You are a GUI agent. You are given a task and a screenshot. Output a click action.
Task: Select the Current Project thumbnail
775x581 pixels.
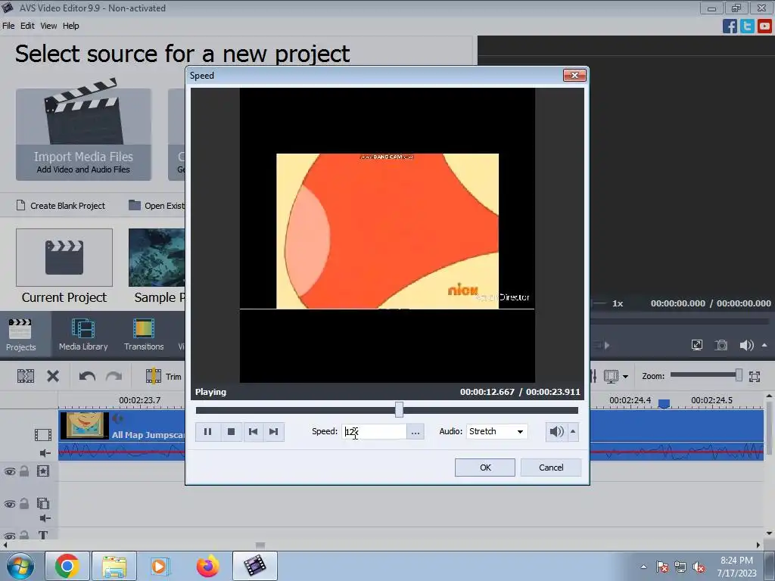coord(64,257)
